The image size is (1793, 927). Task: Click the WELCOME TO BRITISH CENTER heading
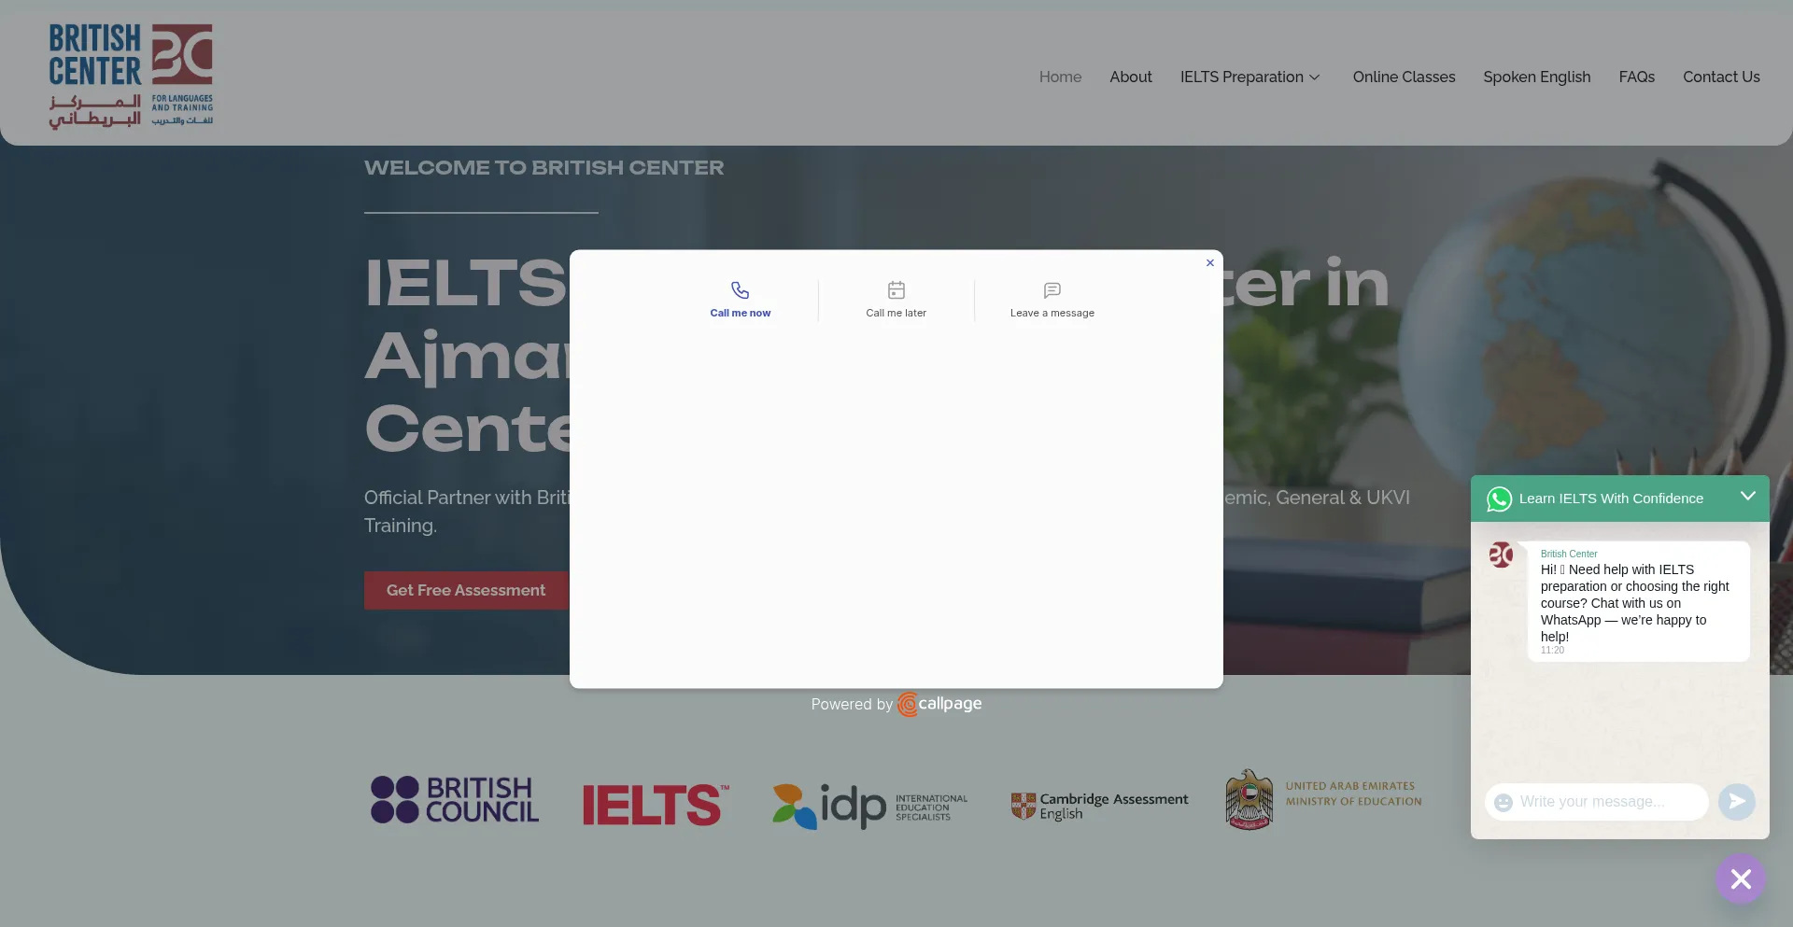(544, 168)
